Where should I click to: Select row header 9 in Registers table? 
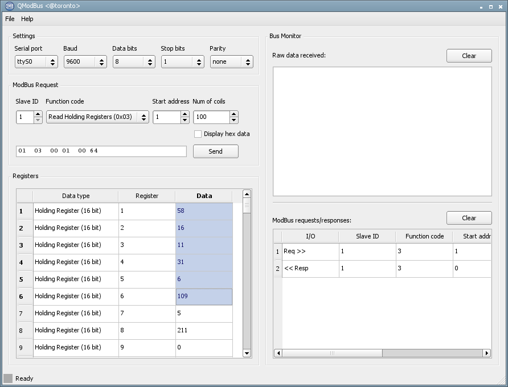point(24,348)
